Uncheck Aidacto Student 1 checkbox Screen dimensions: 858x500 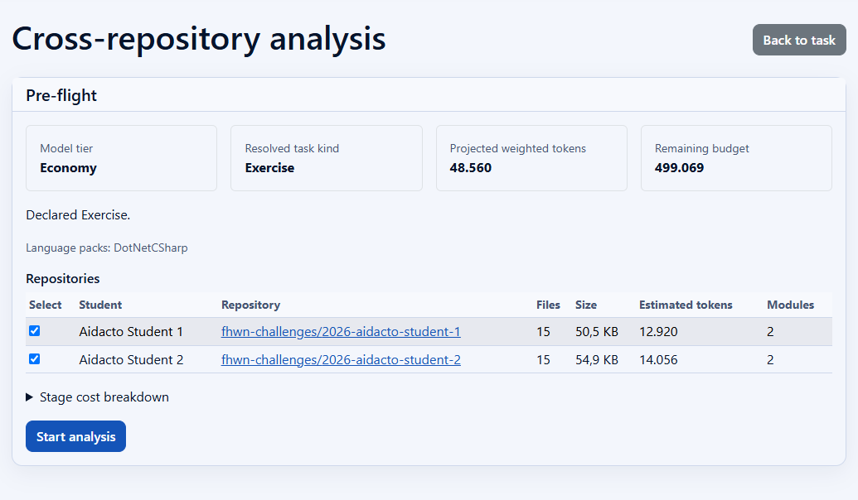35,330
